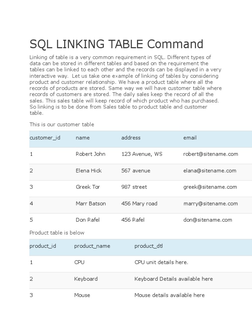
Task: Click the "SQL LINKING TABLE Command" heading
Action: point(116,44)
